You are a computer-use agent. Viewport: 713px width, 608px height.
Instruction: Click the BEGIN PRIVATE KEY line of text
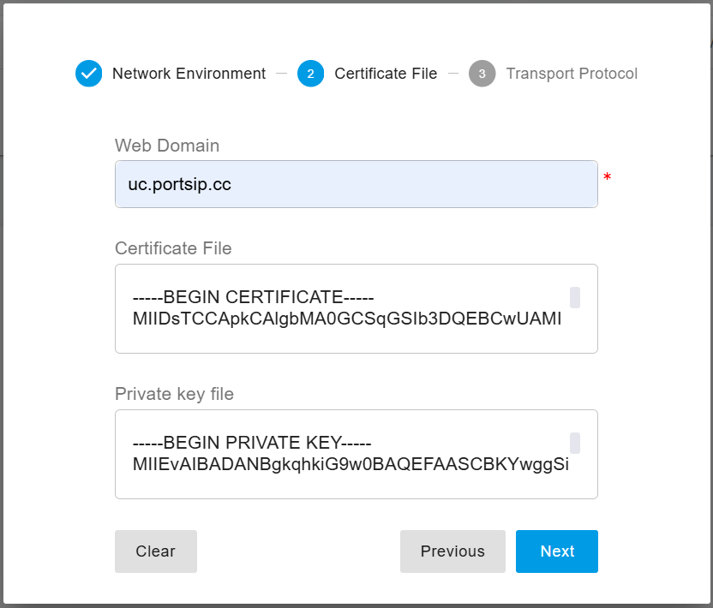point(252,444)
